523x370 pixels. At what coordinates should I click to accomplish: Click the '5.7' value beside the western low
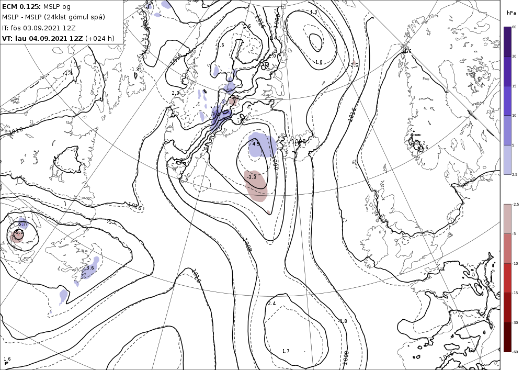22,223
